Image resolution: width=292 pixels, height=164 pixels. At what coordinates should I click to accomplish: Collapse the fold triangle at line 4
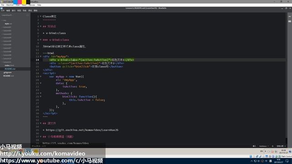(41, 26)
